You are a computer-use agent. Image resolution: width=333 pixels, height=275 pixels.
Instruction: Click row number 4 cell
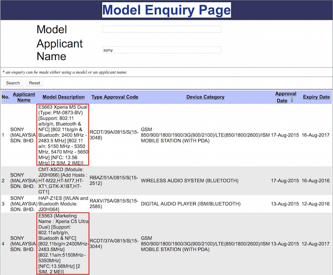point(3,244)
